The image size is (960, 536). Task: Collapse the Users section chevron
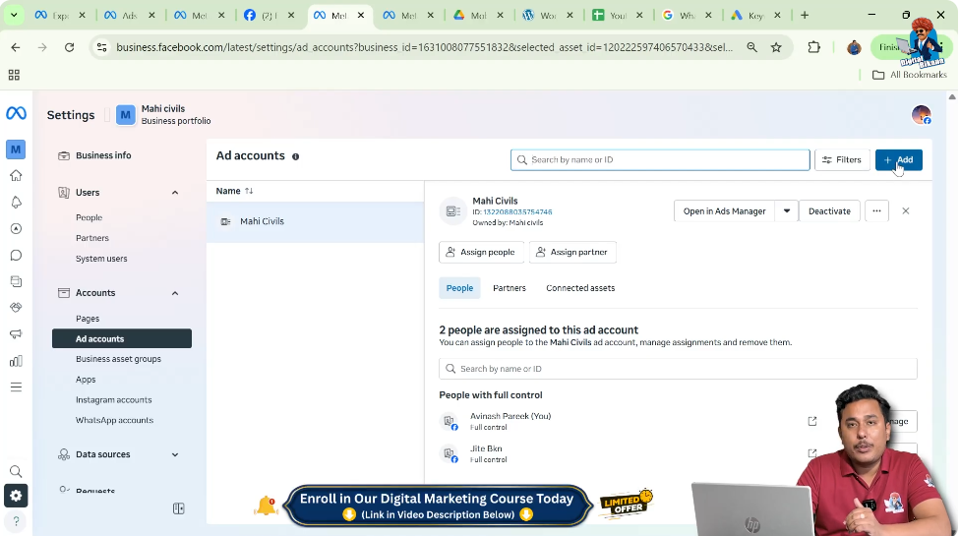pos(175,193)
